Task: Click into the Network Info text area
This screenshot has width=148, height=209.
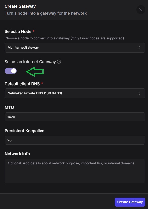Action: point(75,171)
